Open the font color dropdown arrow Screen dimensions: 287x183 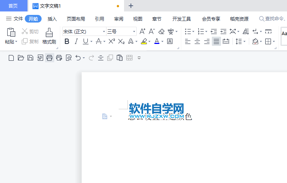[x=162, y=42]
